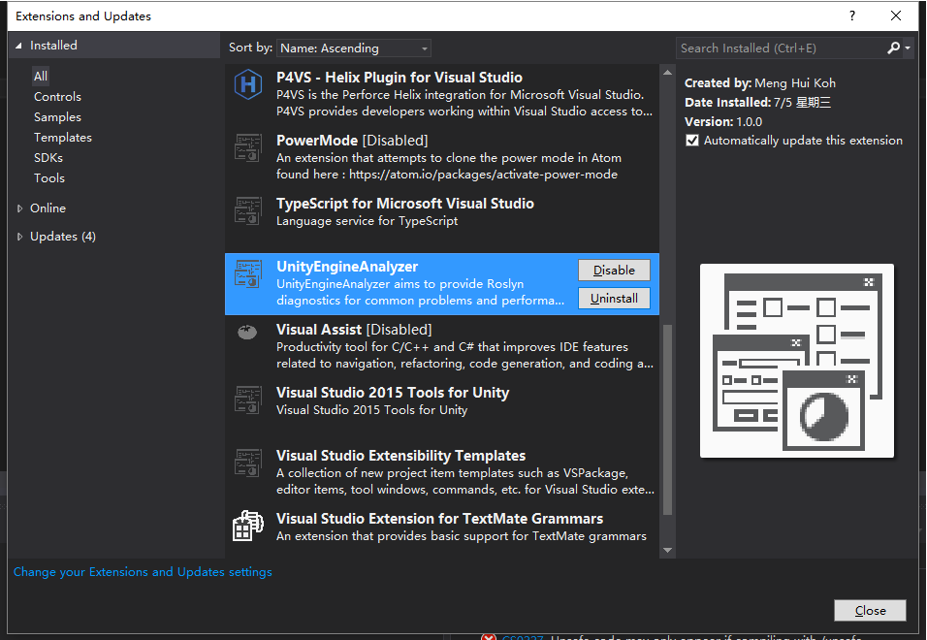Click the P4VS Helix plugin icon
The image size is (927, 640).
[248, 84]
